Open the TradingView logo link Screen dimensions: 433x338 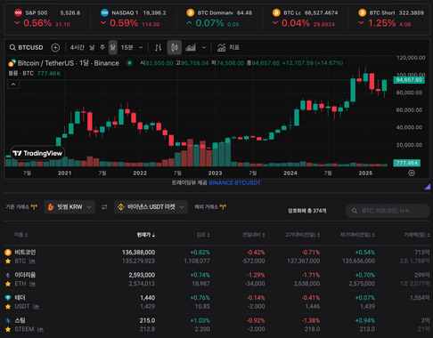click(37, 153)
